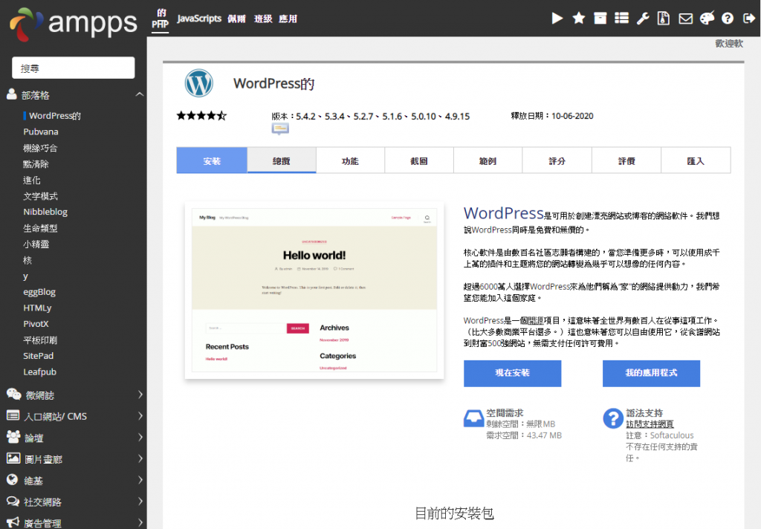Click the changelog note icon under versions
The width and height of the screenshot is (761, 529).
point(280,129)
